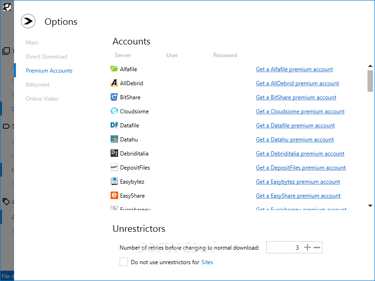
Task: Click the EasyShare orange icon
Action: point(114,195)
